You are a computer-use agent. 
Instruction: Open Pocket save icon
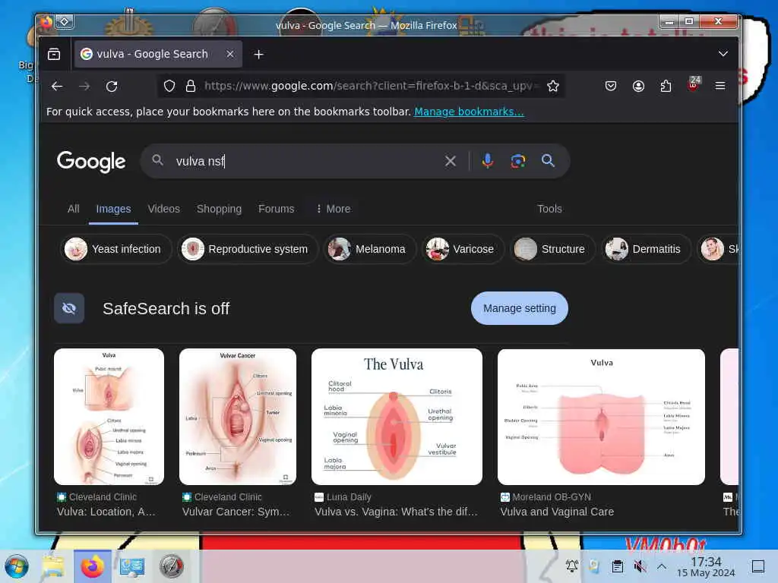point(611,87)
